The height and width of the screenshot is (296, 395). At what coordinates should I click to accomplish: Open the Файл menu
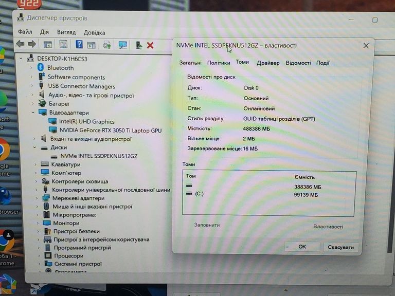coord(25,32)
